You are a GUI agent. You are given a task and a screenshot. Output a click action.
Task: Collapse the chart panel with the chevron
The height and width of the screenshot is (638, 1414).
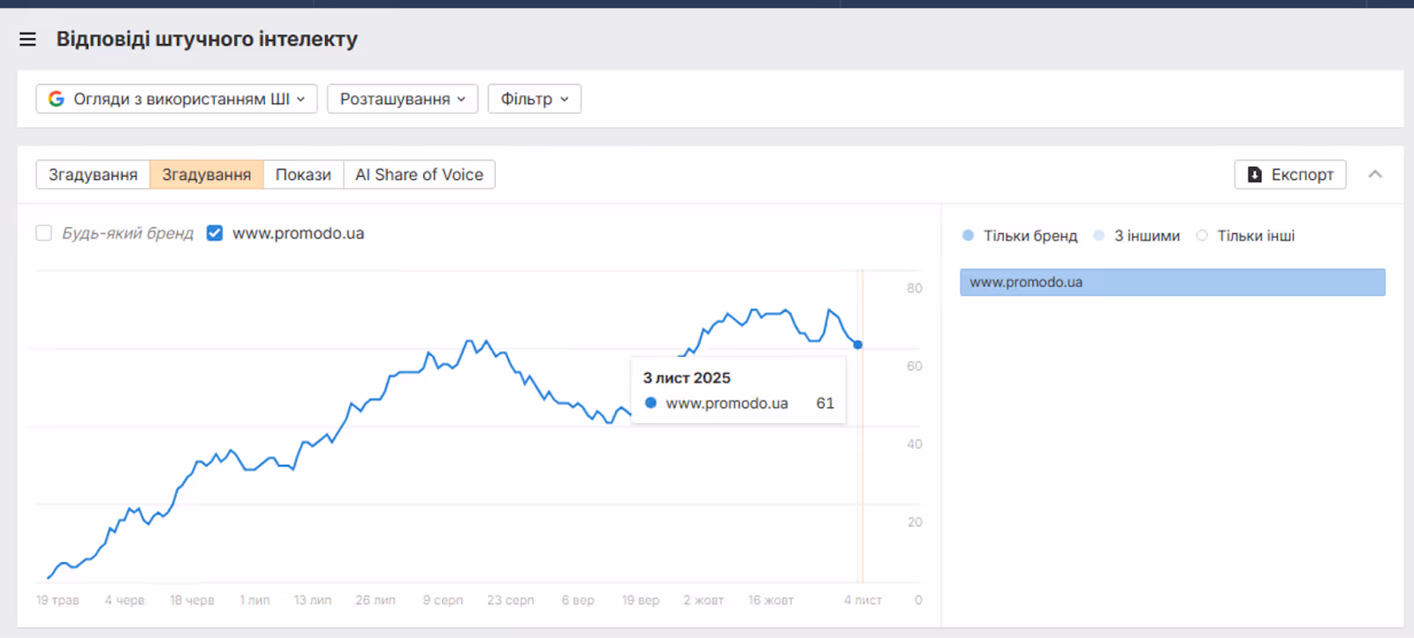pos(1375,174)
